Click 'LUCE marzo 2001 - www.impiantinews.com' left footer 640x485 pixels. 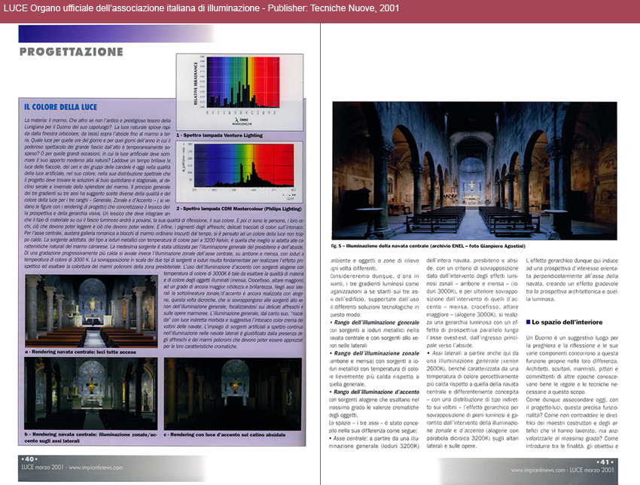[72, 468]
